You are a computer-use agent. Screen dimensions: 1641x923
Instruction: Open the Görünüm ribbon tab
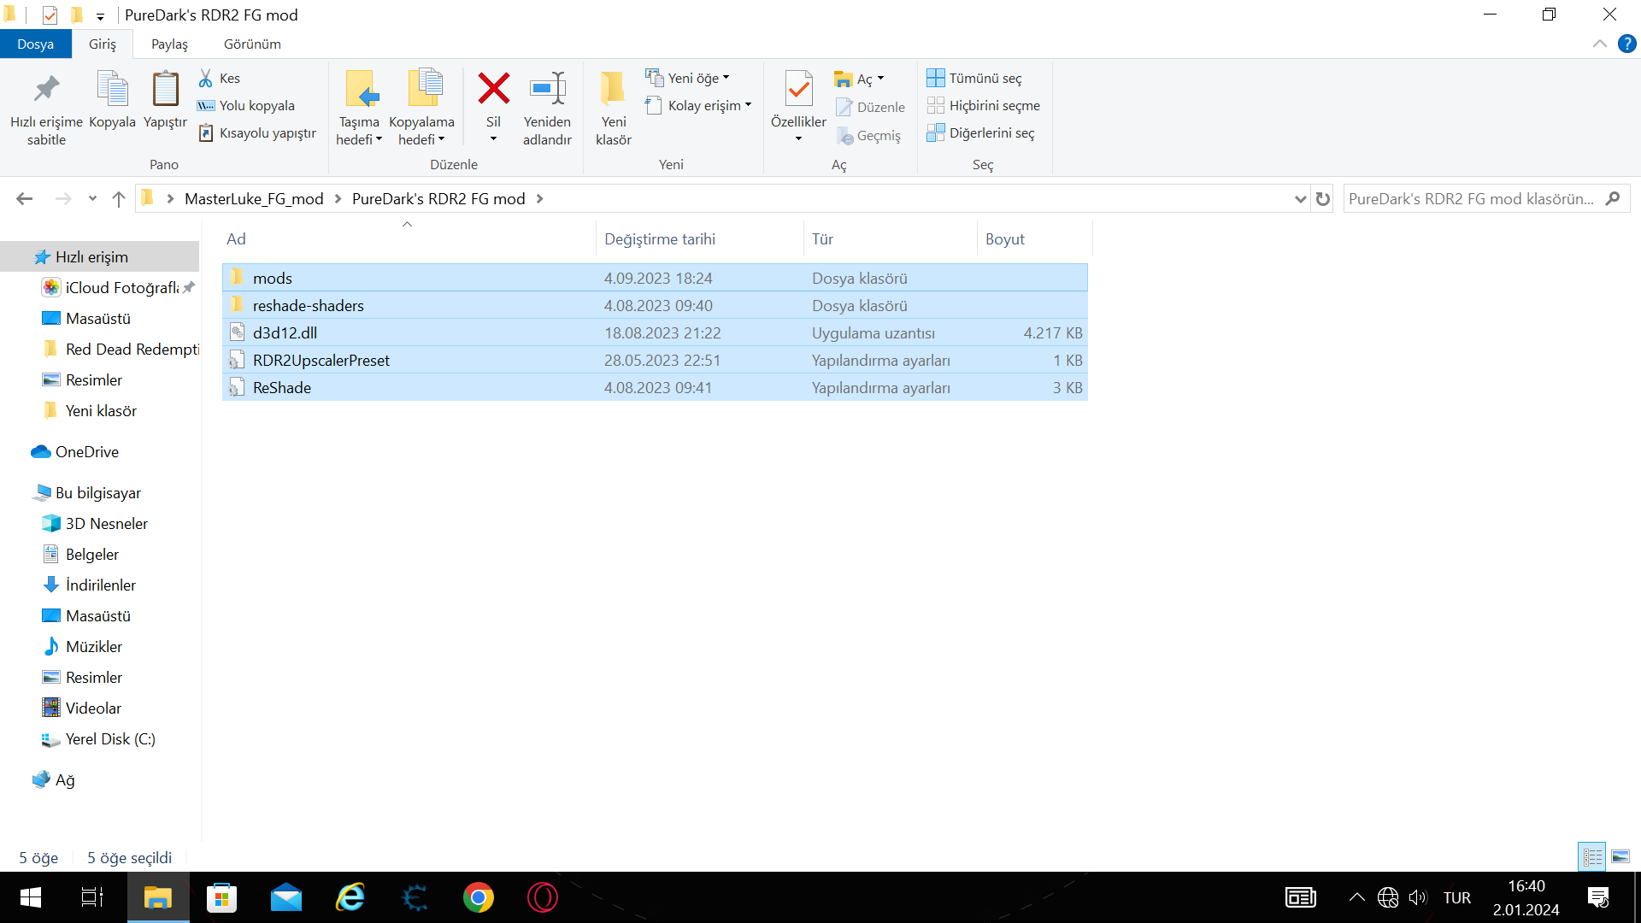coord(252,44)
